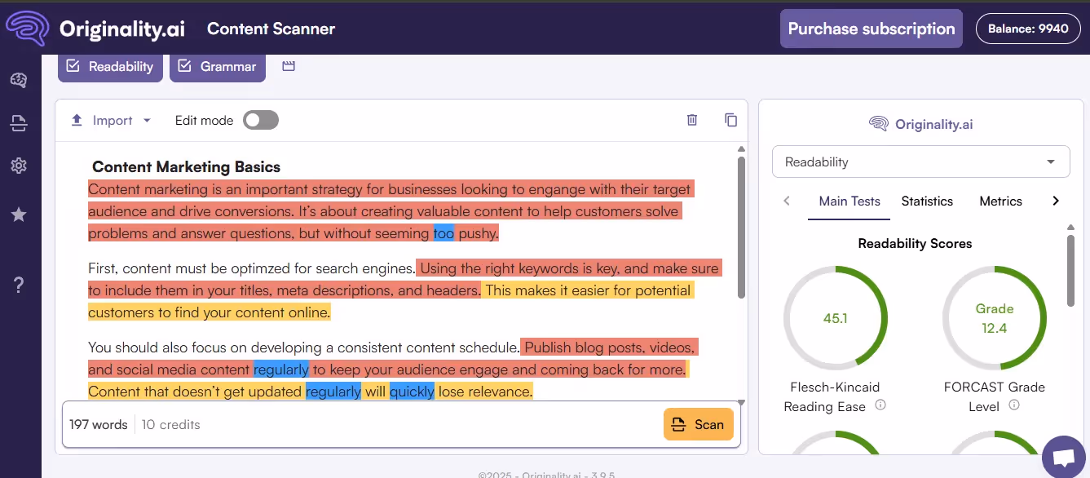
Task: Click the scroll up arrow of editor
Action: (740, 149)
